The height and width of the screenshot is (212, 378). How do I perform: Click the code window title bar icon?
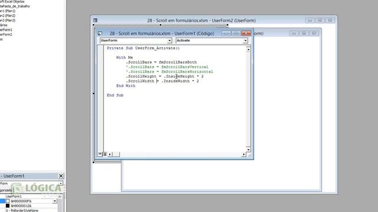click(x=100, y=34)
